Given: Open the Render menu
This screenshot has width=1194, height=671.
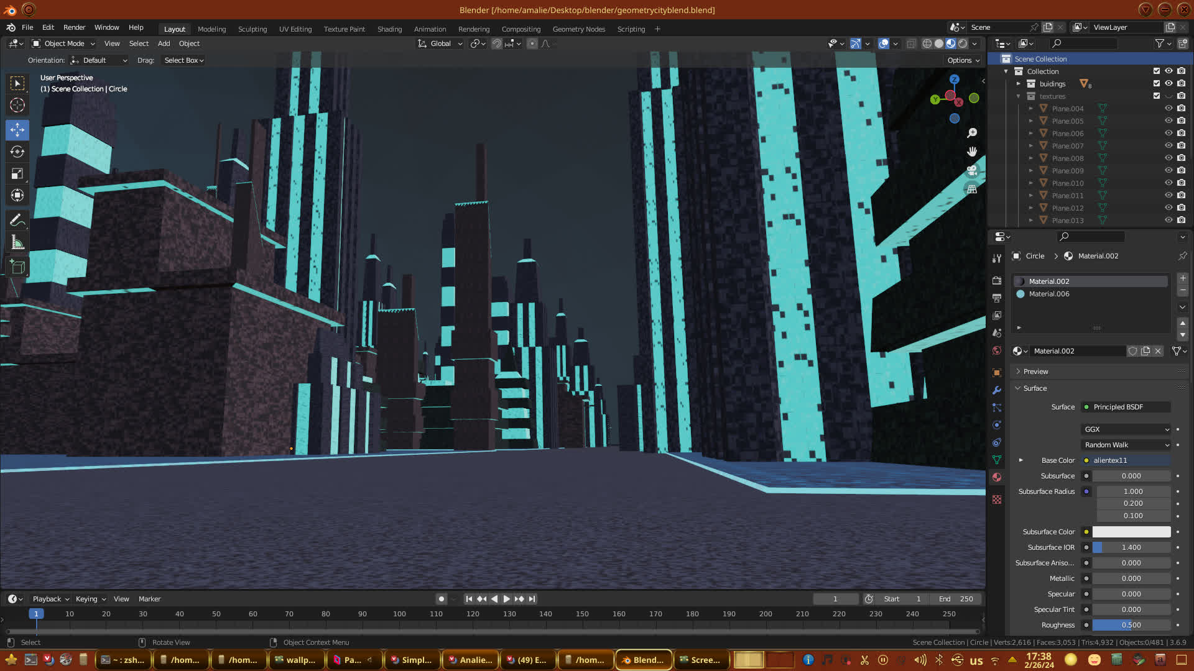Looking at the screenshot, I should coord(74,27).
